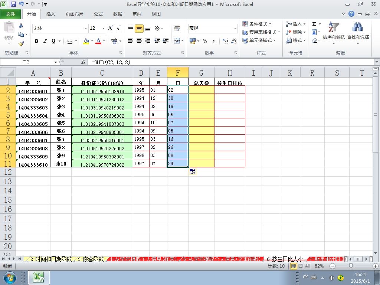This screenshot has width=380, height=285.
Task: Toggle center horizontal alignment
Action: point(139,41)
